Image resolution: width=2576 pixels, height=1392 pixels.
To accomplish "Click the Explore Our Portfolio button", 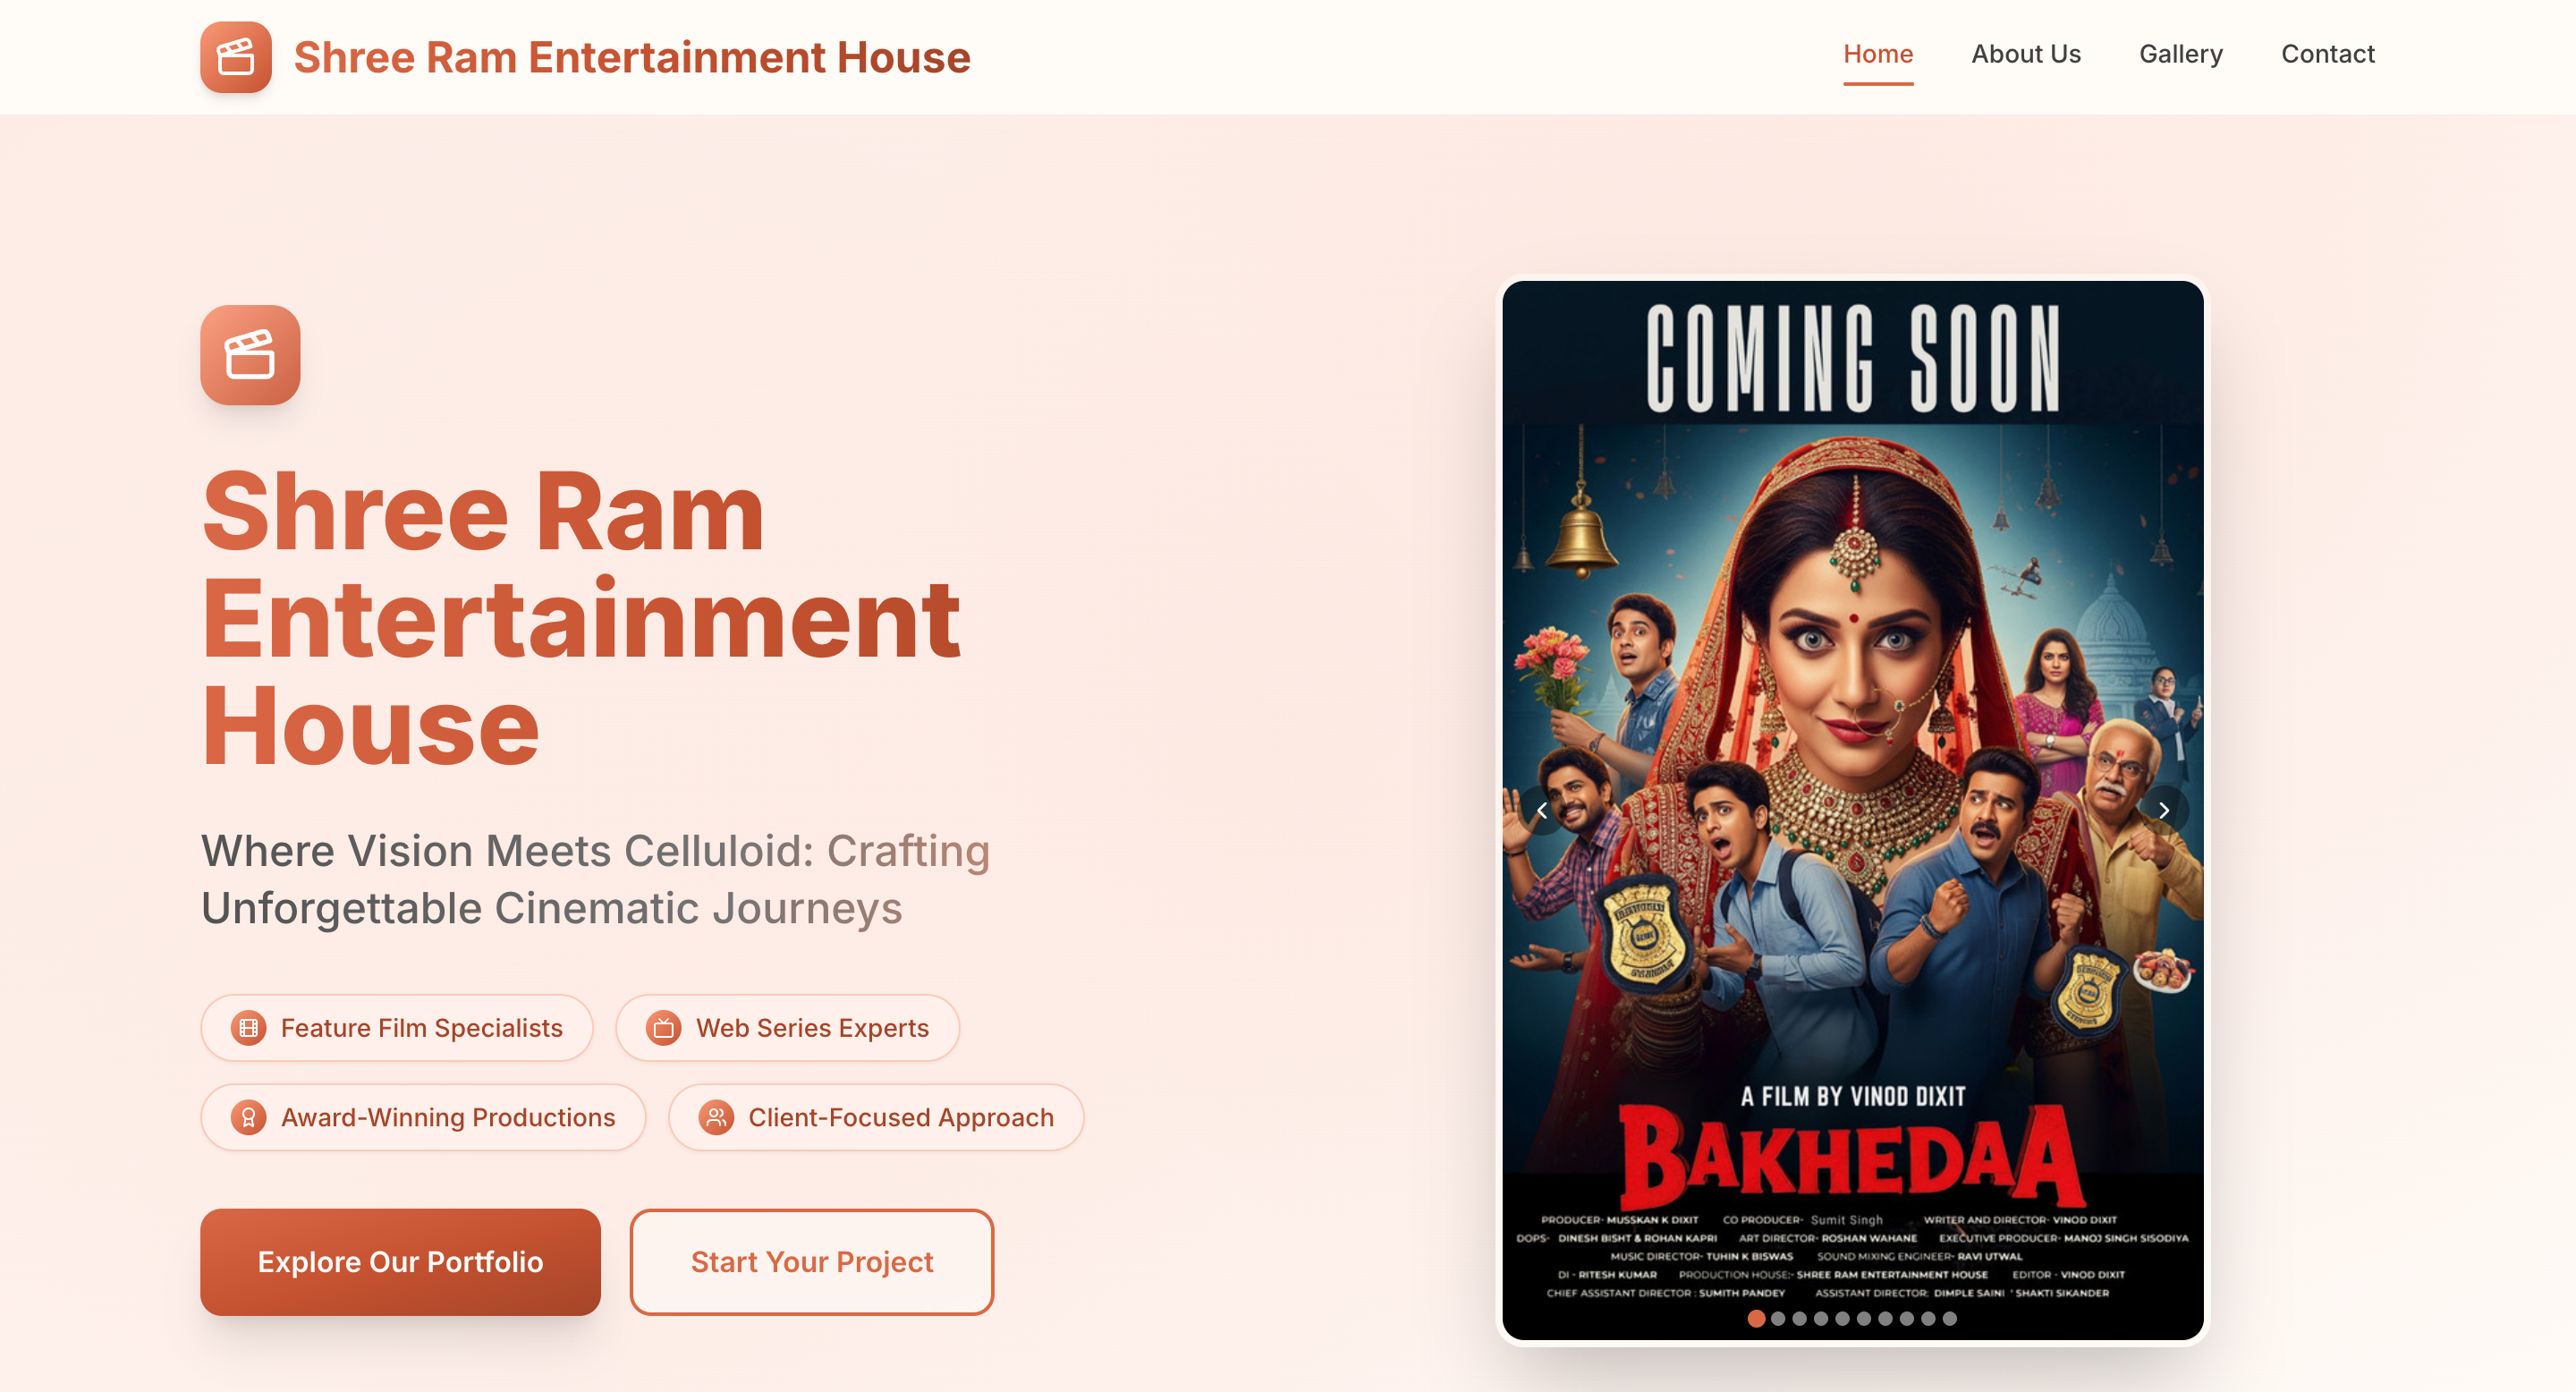I will coord(399,1261).
